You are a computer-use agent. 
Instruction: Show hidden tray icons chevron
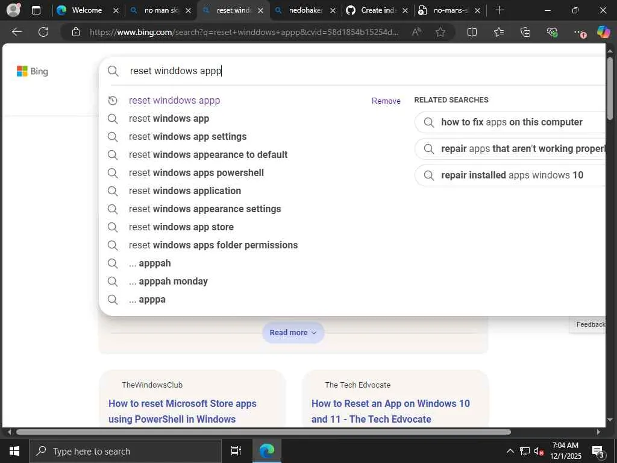coord(510,451)
